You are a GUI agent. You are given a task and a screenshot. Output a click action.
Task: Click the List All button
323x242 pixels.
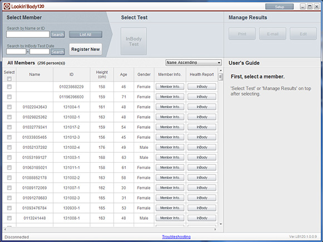click(x=86, y=35)
